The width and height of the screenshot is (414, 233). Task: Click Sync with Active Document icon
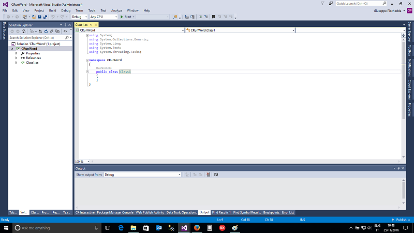(x=40, y=32)
